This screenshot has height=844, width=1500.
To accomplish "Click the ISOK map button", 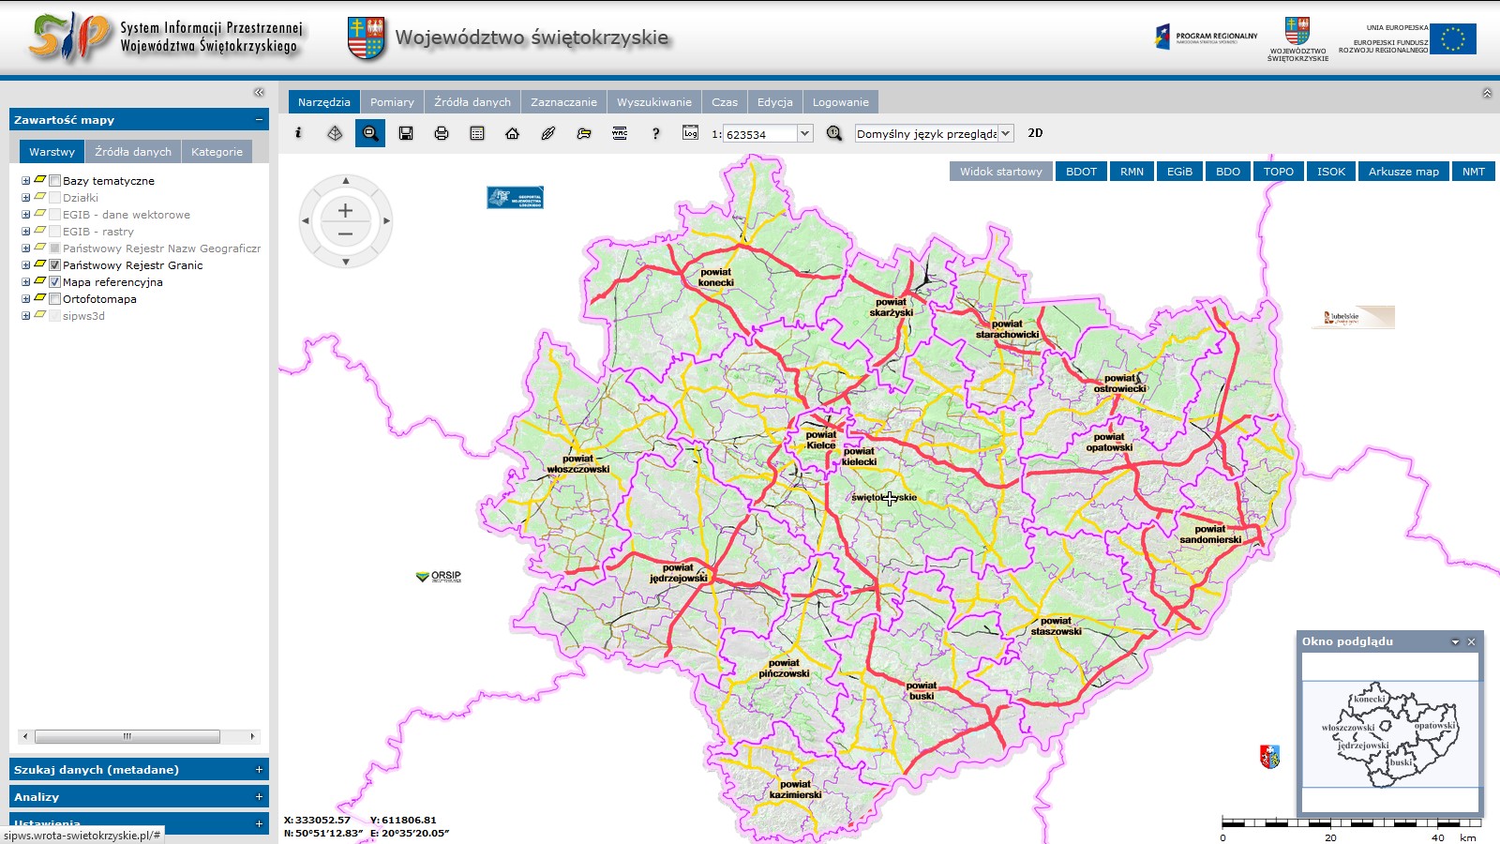I will (x=1331, y=172).
